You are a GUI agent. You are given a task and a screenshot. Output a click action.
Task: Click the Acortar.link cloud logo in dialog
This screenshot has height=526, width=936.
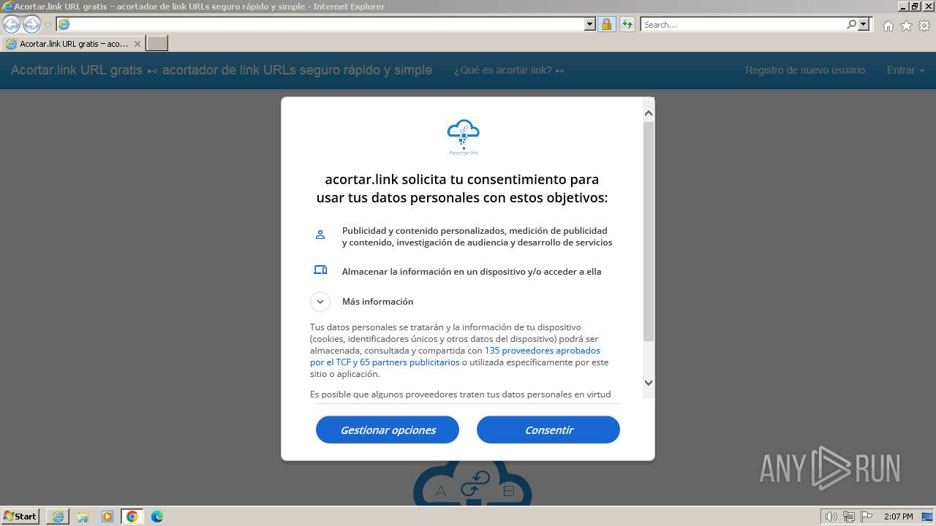464,137
